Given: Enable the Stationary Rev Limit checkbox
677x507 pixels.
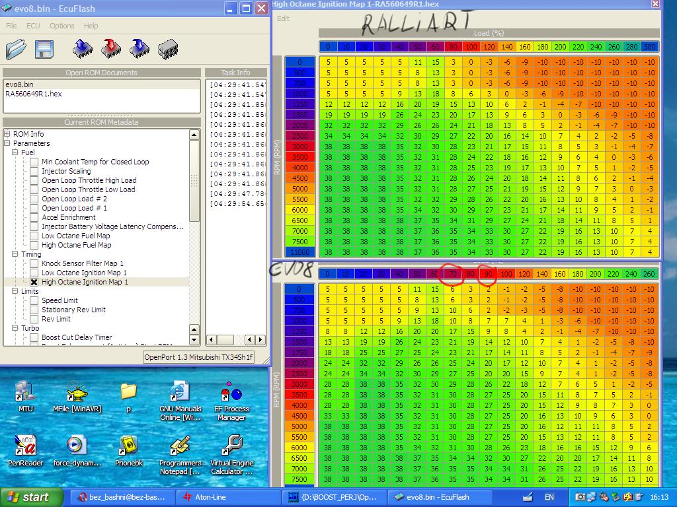Looking at the screenshot, I should [x=34, y=310].
